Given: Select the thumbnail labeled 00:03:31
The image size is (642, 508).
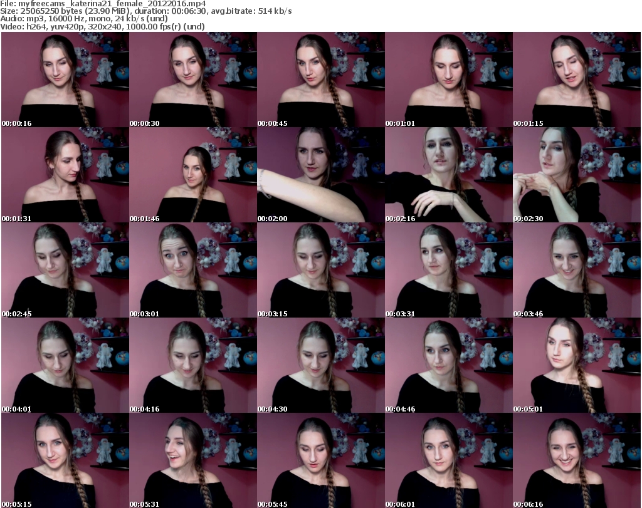Looking at the screenshot, I should click(x=448, y=270).
